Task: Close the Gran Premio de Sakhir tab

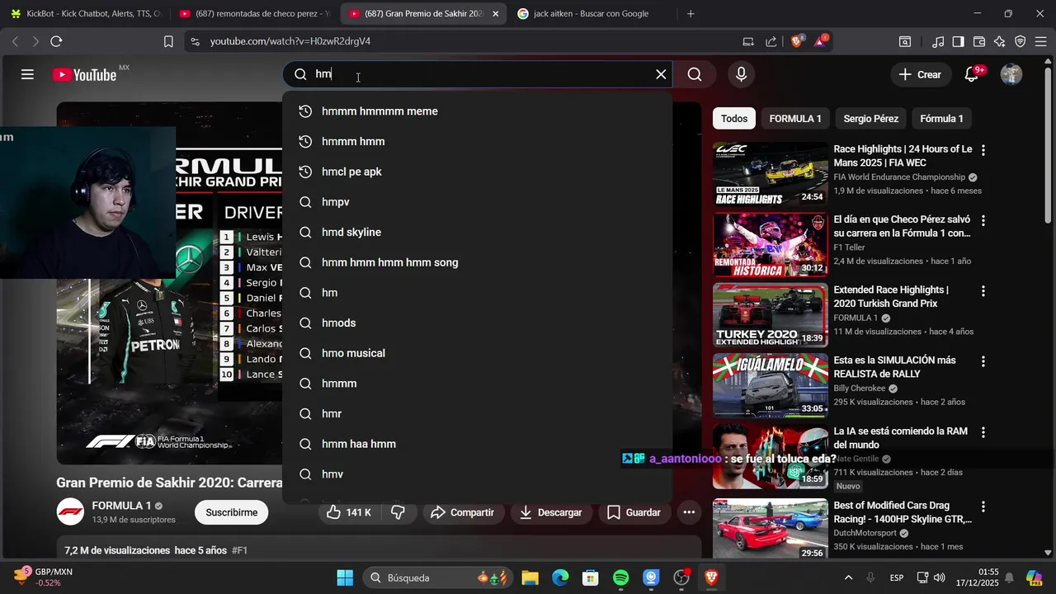Action: tap(495, 14)
